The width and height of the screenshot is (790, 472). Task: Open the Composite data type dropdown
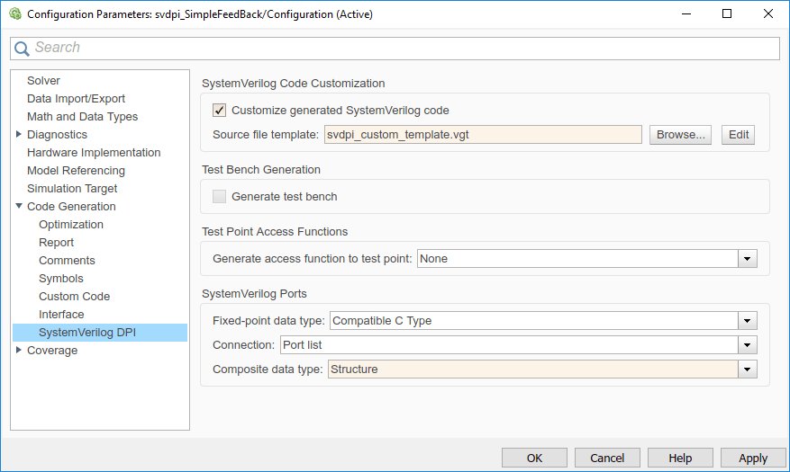tap(747, 370)
